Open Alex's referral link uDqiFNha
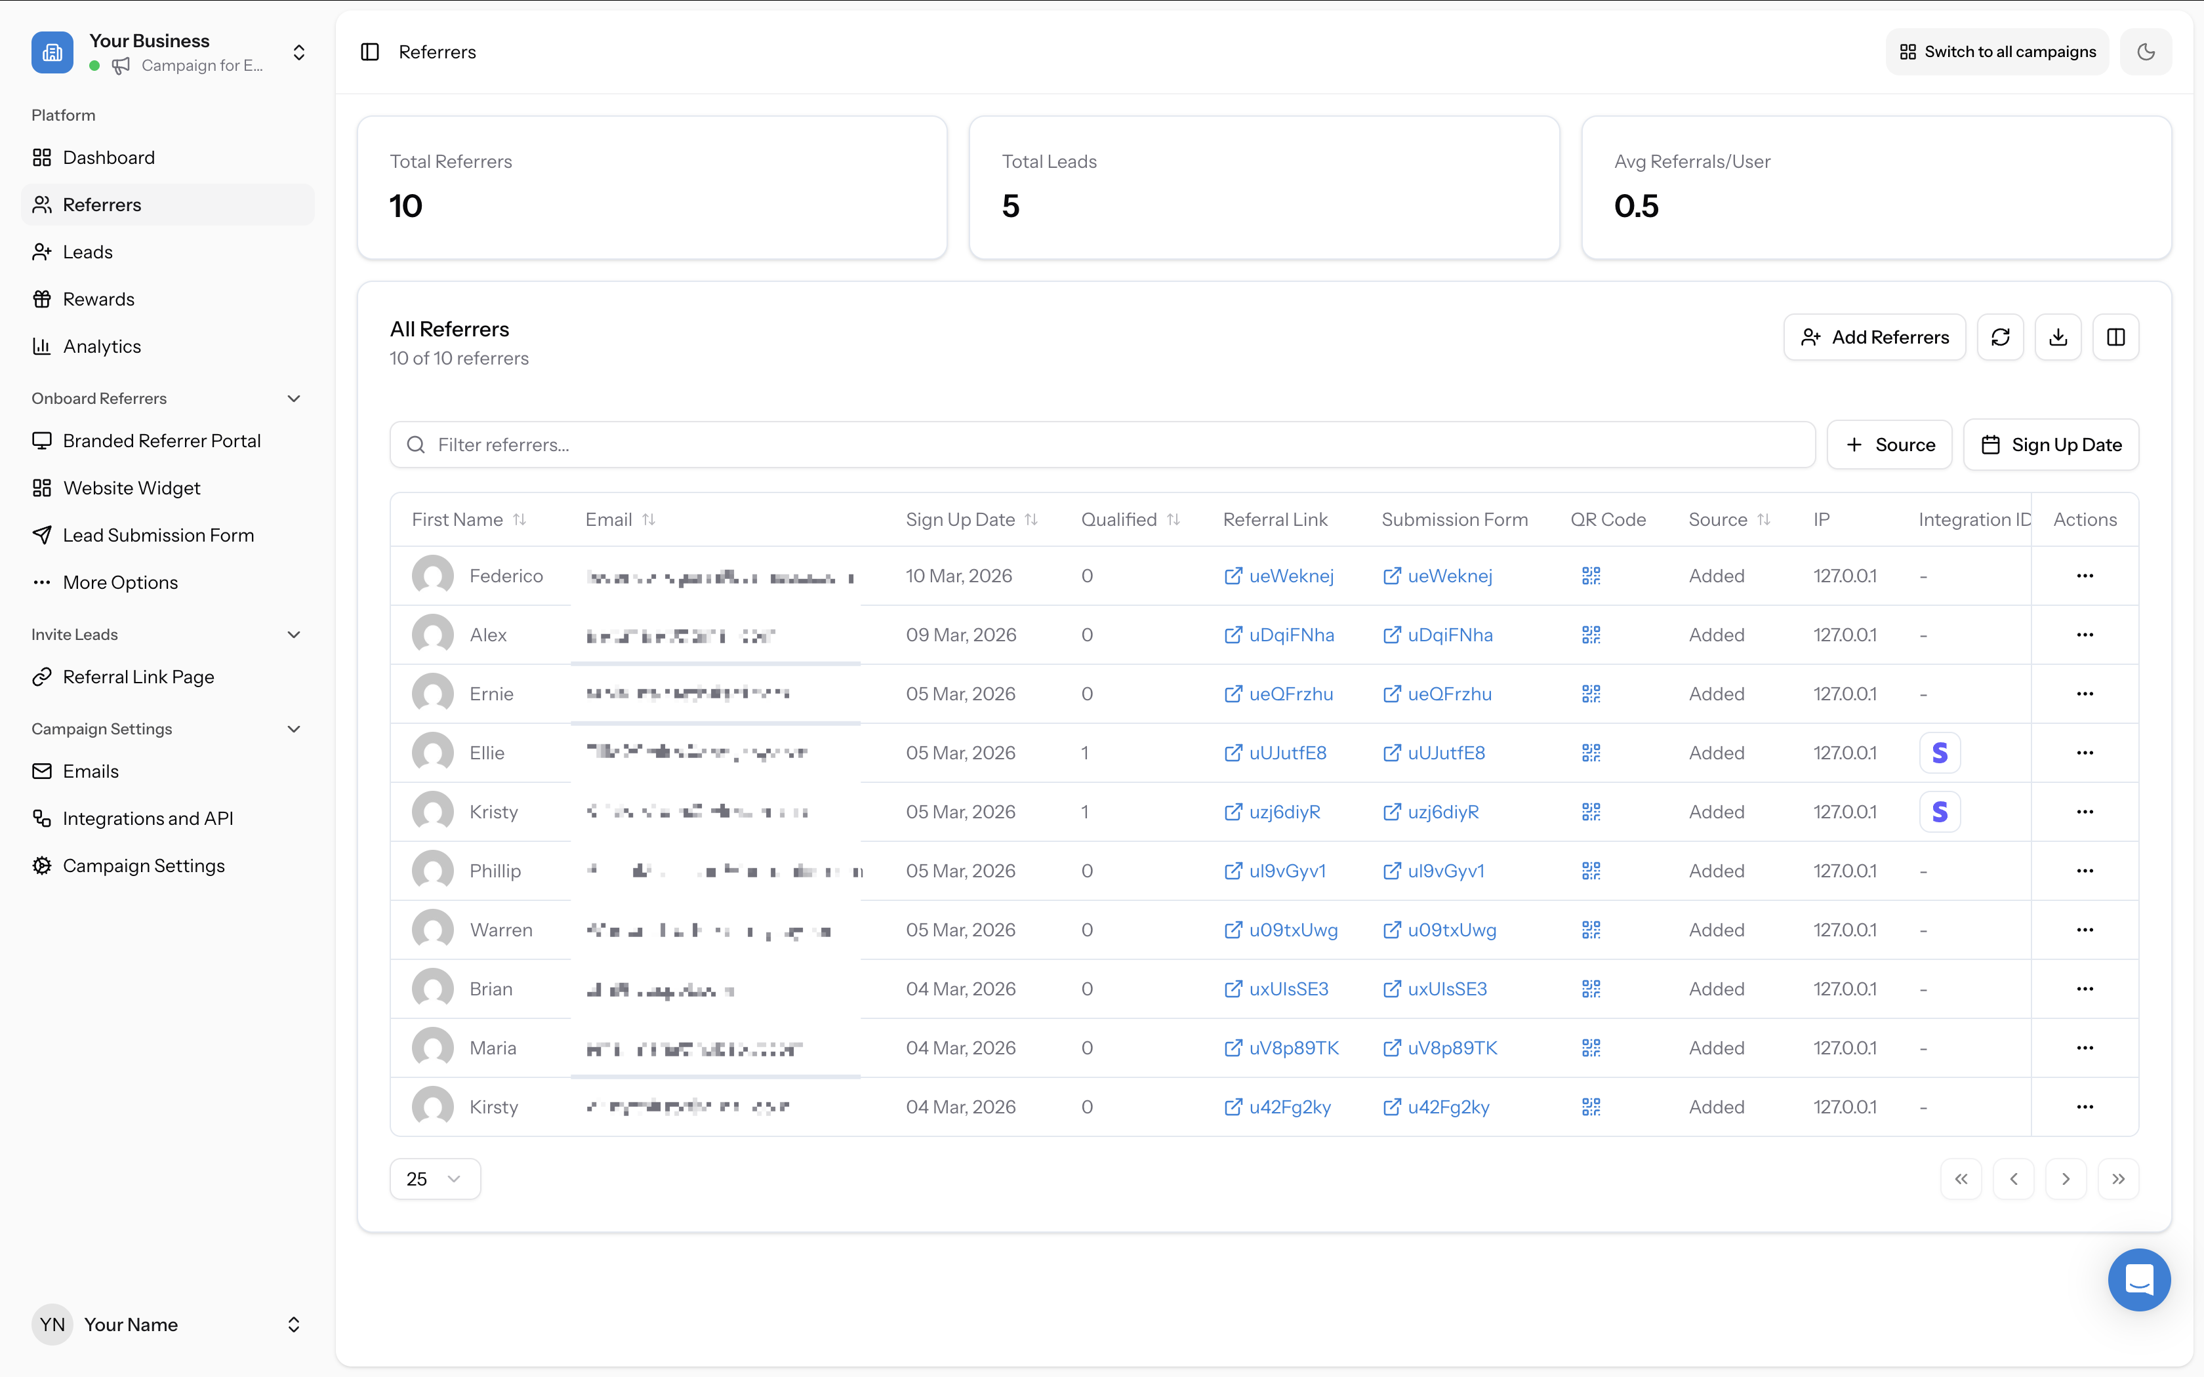Screen dimensions: 2204x1377 click(x=1290, y=635)
